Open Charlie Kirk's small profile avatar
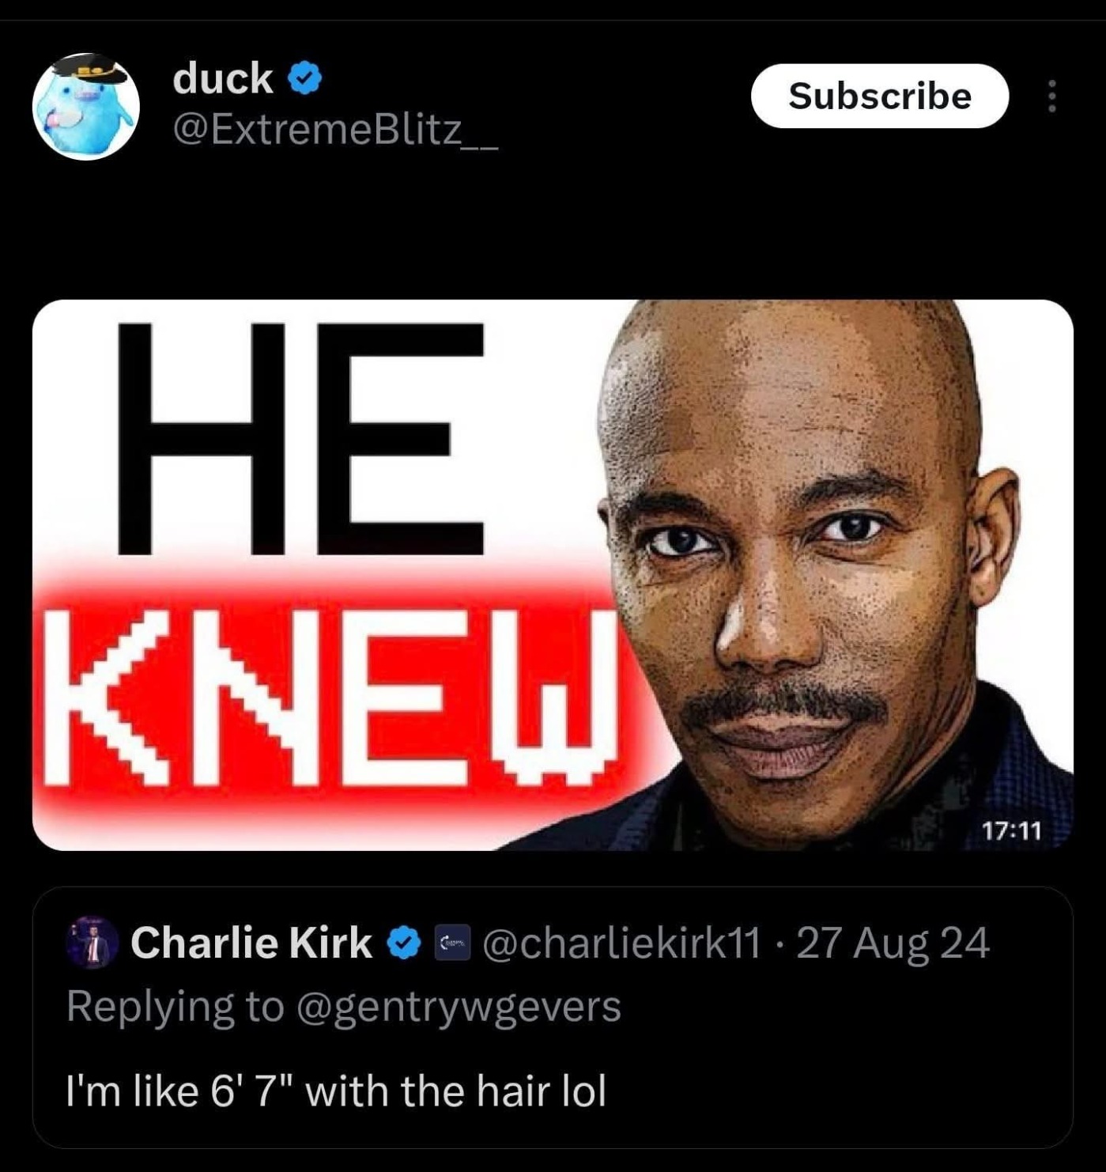Screen dimensions: 1106x1172 92,943
